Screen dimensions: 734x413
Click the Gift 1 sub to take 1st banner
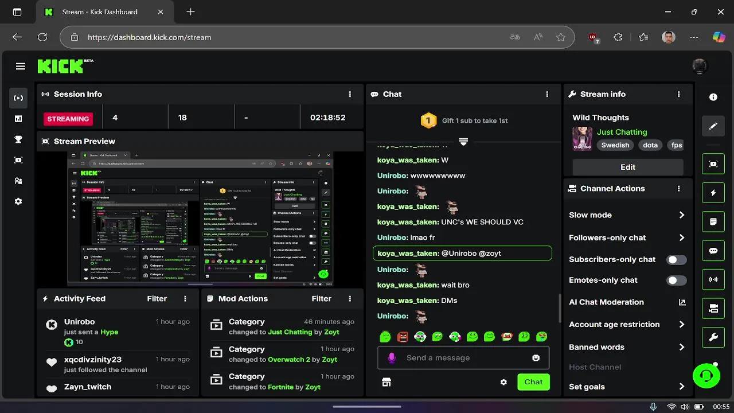point(463,120)
